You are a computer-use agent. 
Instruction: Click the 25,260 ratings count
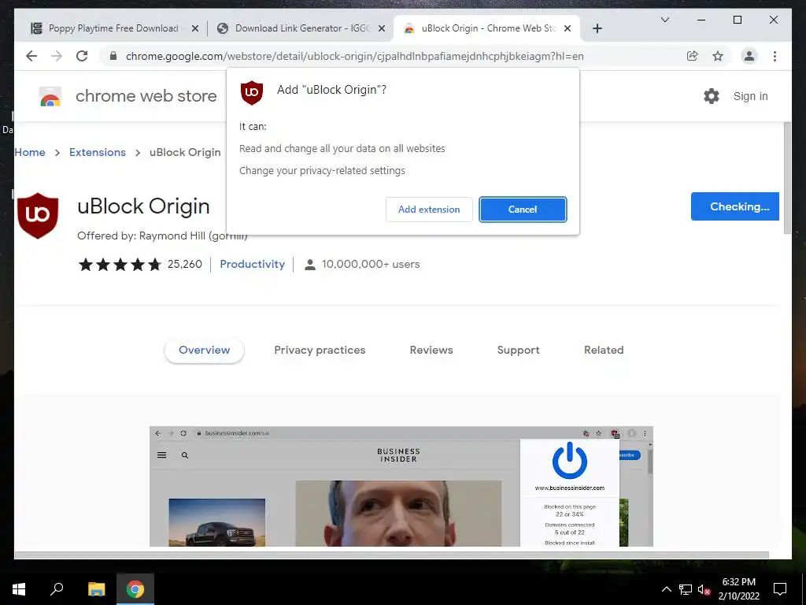[x=184, y=264]
